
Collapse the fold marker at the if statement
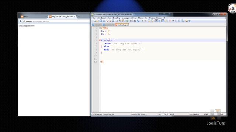(x=100, y=40)
